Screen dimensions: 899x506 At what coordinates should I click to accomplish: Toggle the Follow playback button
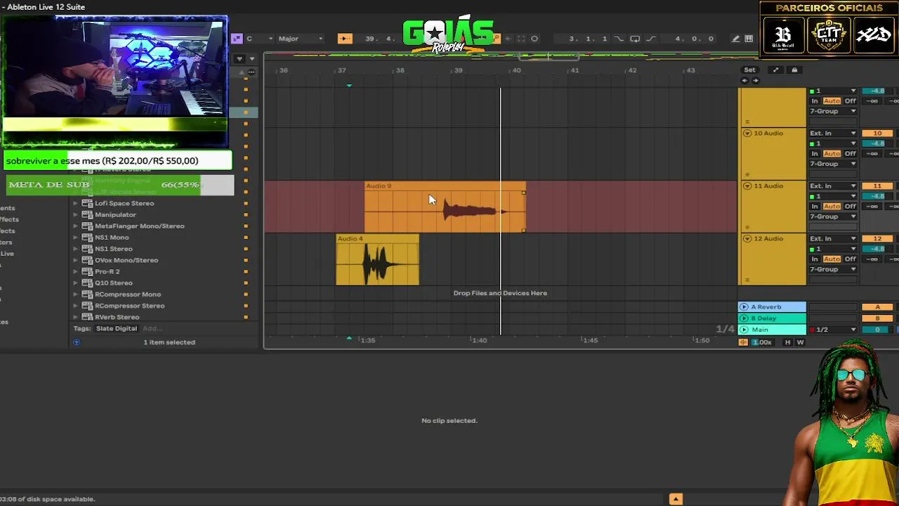point(344,39)
